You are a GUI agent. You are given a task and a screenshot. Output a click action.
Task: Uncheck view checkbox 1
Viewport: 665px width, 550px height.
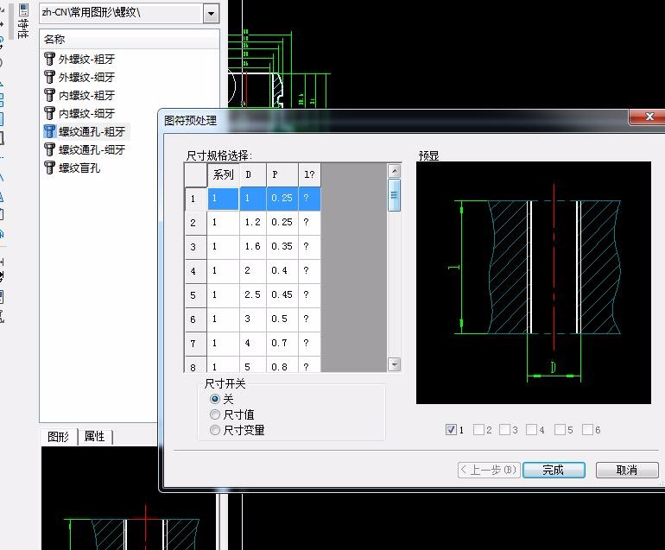[451, 430]
